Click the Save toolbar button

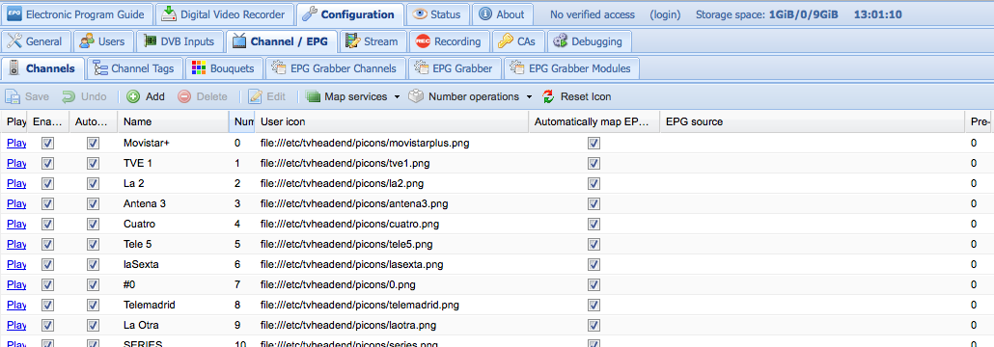click(x=27, y=97)
